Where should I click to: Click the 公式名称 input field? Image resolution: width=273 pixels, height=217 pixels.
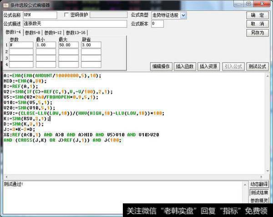[40, 15]
